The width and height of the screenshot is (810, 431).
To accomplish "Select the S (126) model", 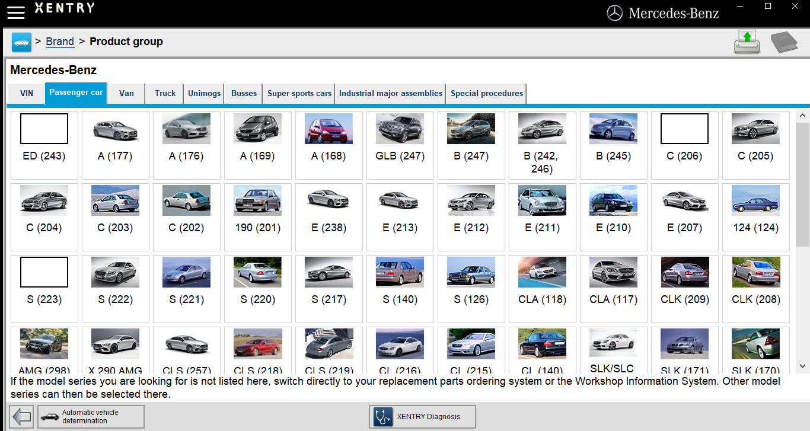I will pos(471,289).
